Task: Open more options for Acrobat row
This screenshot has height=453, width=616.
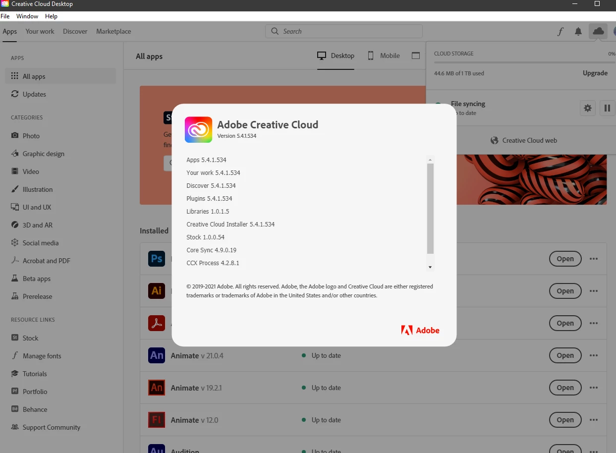Action: click(593, 323)
